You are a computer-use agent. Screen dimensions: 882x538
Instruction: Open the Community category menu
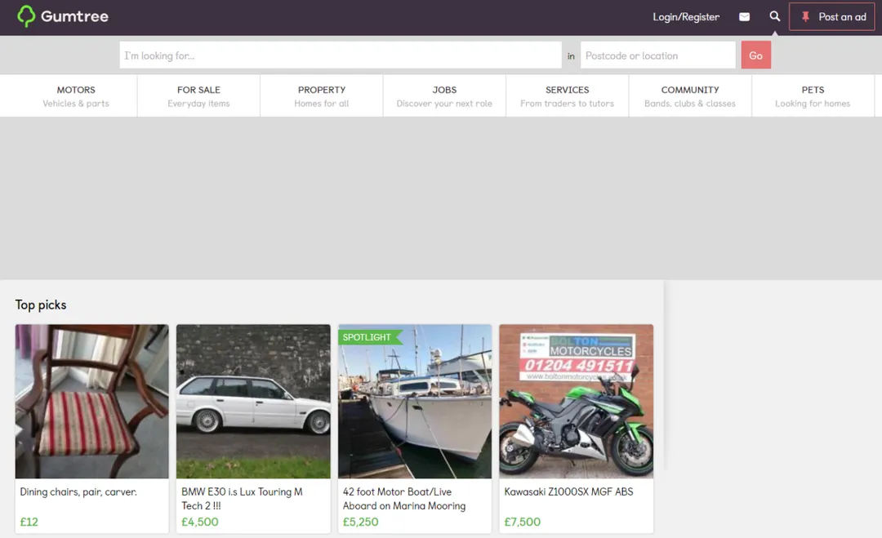(690, 96)
